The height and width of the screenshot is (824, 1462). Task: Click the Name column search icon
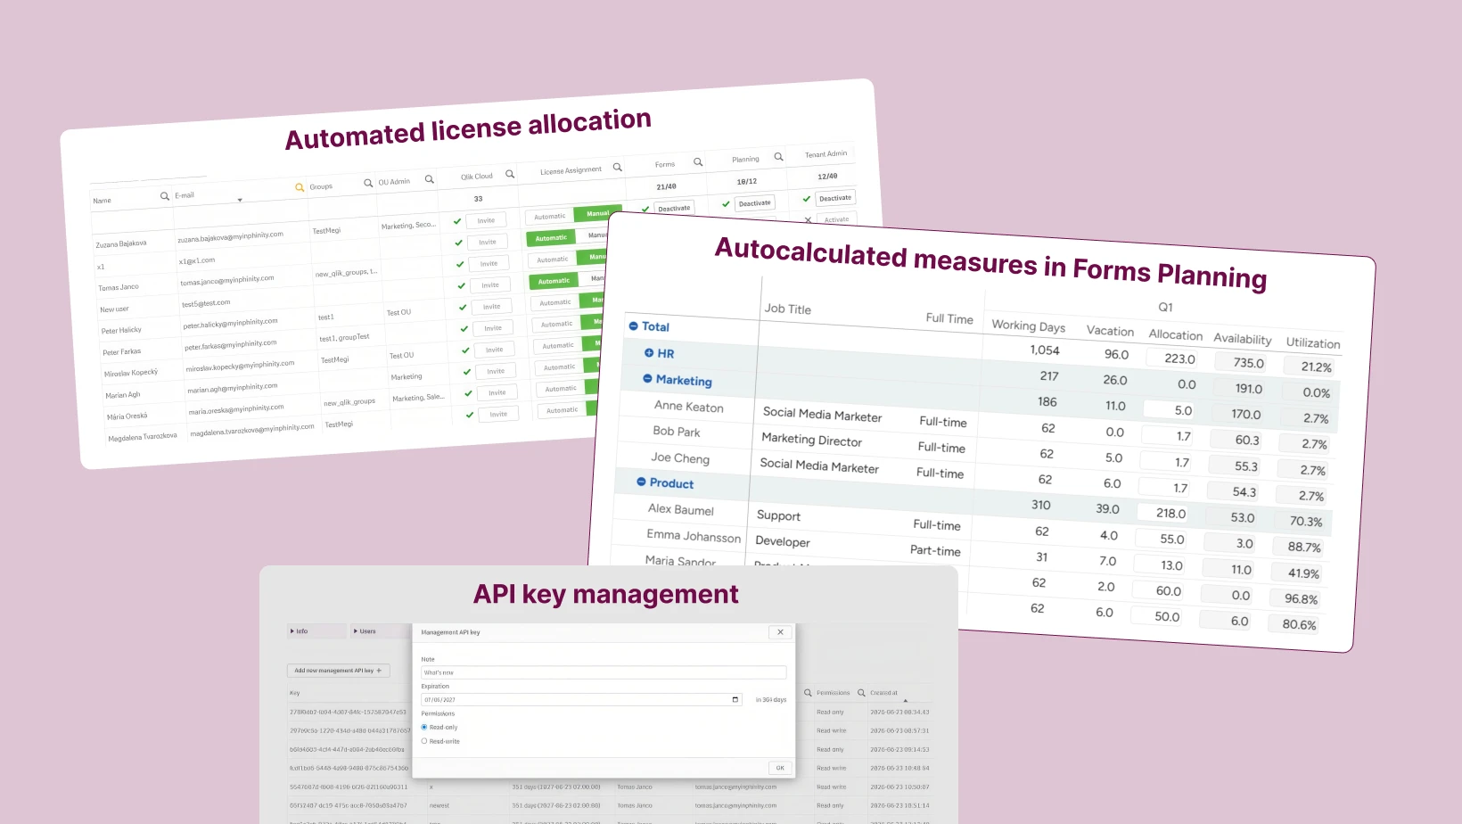click(164, 196)
